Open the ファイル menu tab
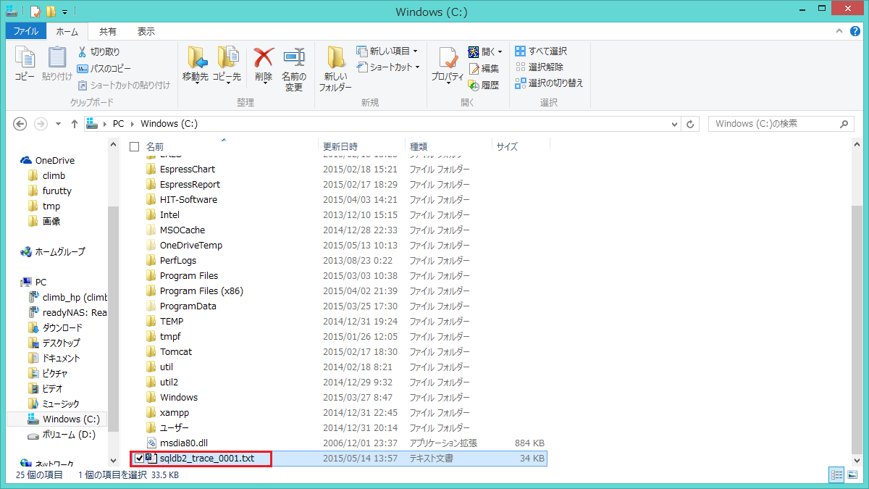The height and width of the screenshot is (489, 869). [x=26, y=31]
